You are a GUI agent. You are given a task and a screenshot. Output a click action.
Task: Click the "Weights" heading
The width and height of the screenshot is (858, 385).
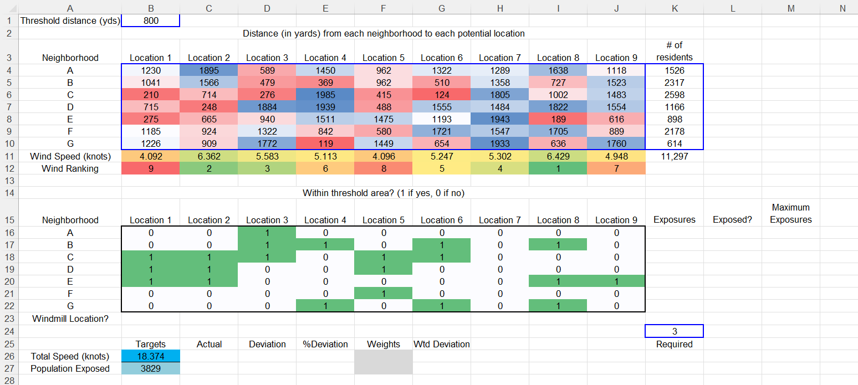(384, 344)
